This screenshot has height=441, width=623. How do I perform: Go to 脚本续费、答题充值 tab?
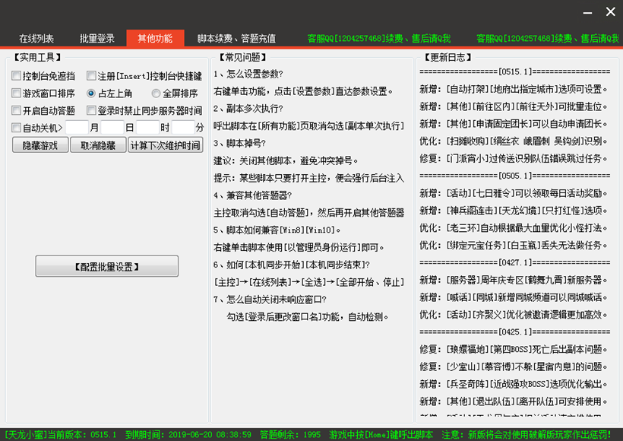236,39
